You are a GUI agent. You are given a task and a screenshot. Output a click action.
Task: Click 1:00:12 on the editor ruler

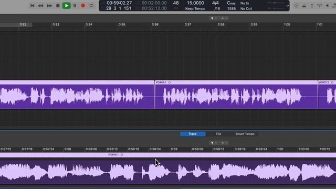tap(324, 149)
